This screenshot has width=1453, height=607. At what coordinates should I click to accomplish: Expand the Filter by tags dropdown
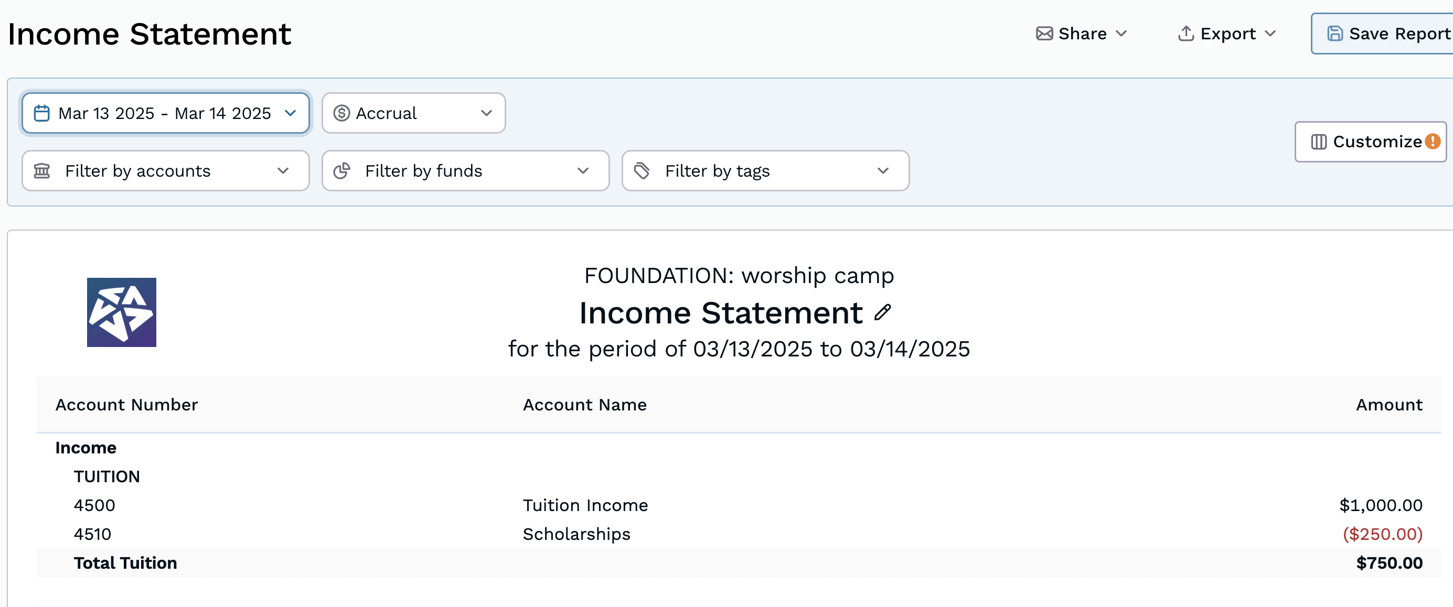(x=765, y=171)
